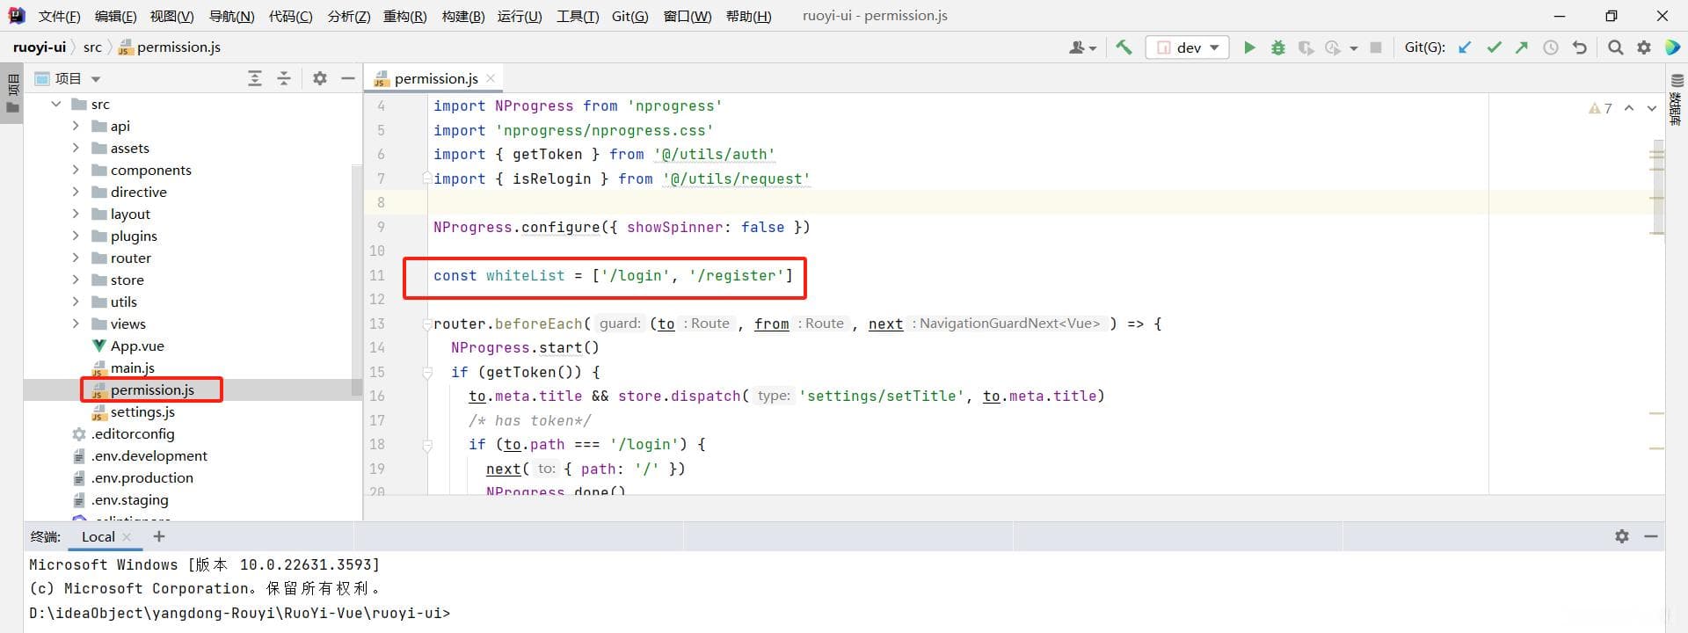The height and width of the screenshot is (633, 1688).
Task: Click the project tree vertical scrollbar
Action: [356, 280]
